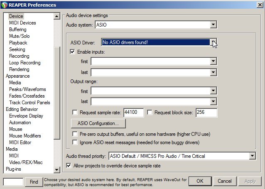Click sidebar scroll down arrow
The image size is (265, 189).
point(57,169)
